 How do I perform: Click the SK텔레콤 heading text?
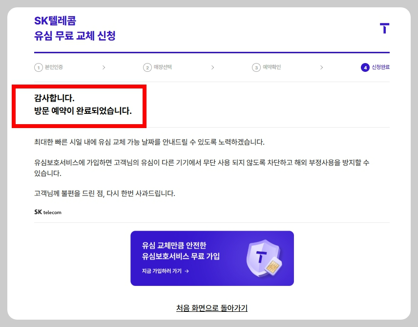click(x=55, y=21)
